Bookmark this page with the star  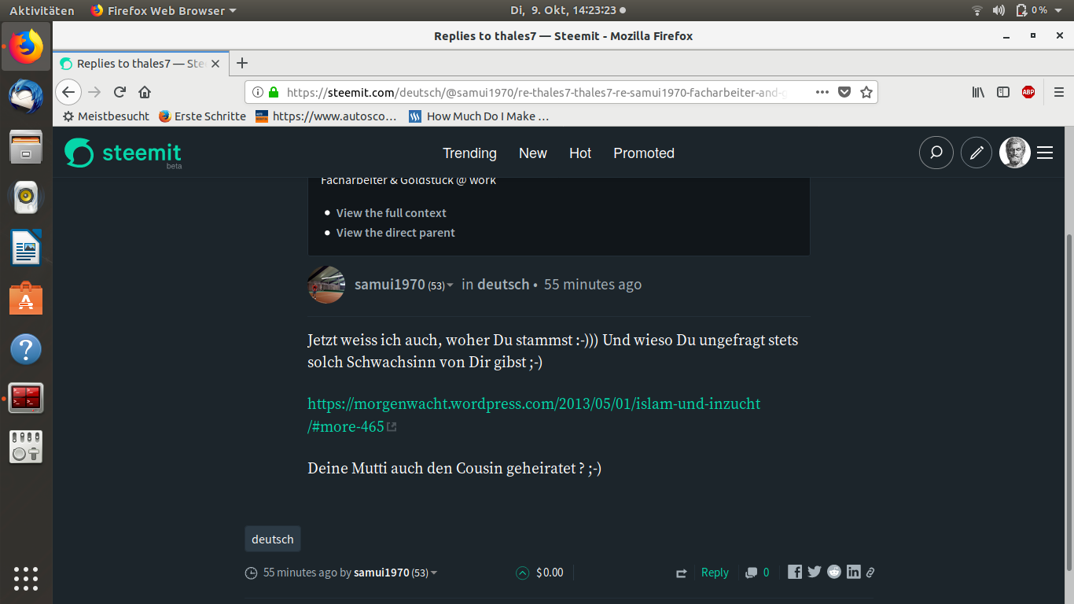866,92
